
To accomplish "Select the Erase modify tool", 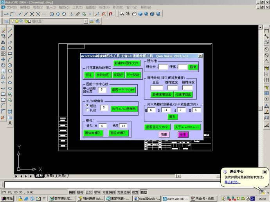I will (x=3, y=30).
